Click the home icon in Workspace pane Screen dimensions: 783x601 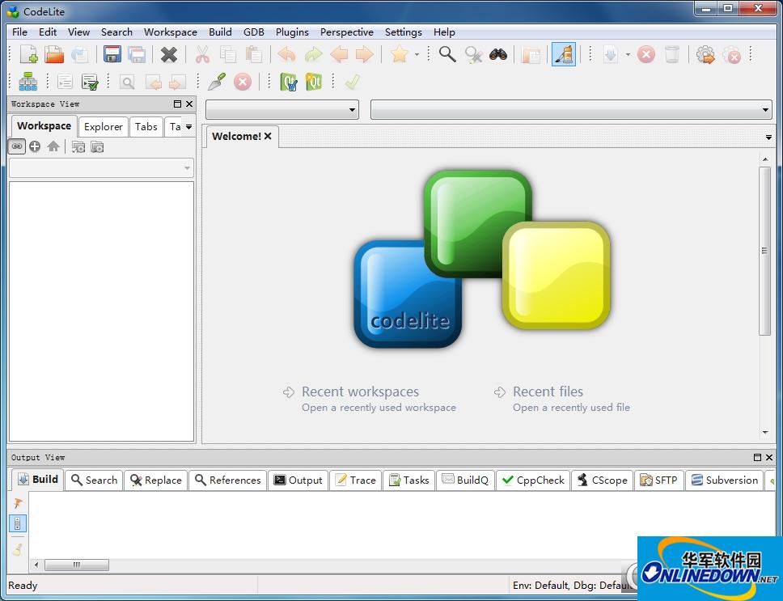tap(53, 146)
